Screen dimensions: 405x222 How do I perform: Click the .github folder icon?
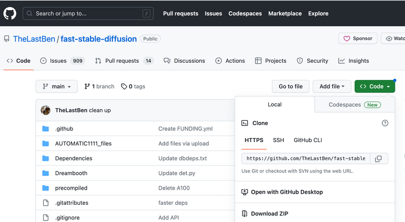pyautogui.click(x=46, y=128)
